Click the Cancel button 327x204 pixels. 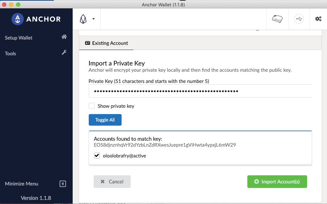112,182
